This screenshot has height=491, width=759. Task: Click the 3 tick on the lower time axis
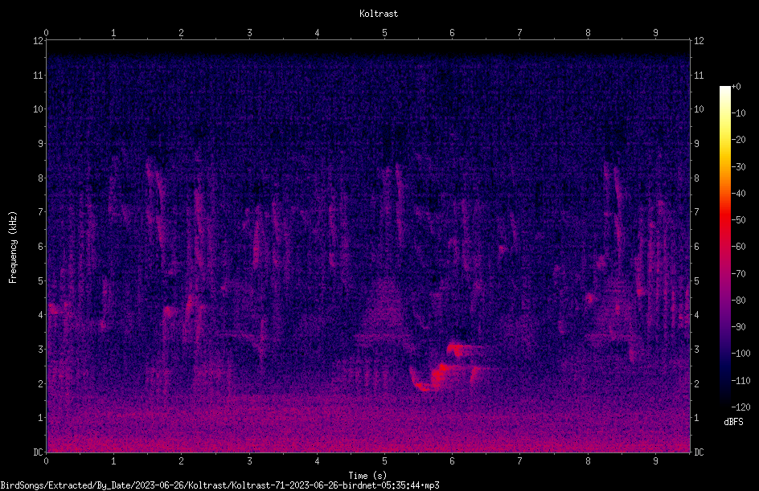coord(249,461)
